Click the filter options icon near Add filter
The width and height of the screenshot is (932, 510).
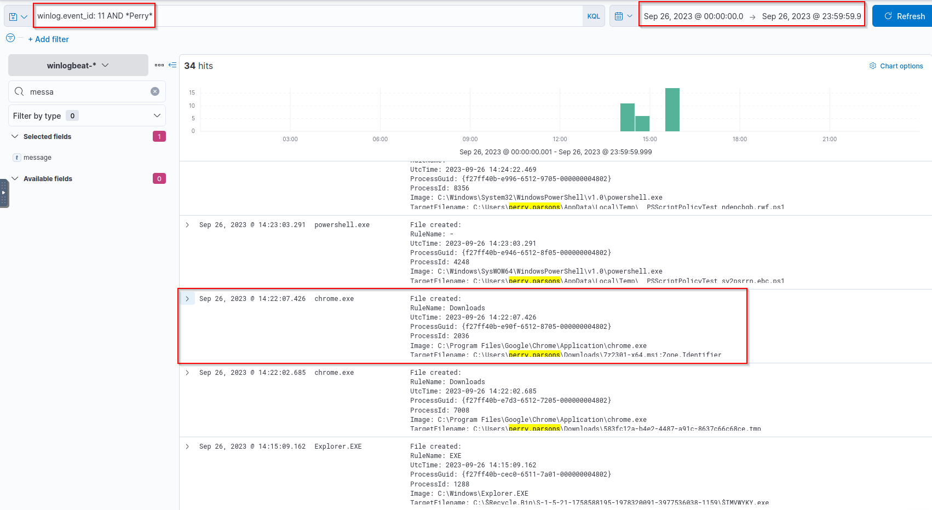tap(10, 38)
